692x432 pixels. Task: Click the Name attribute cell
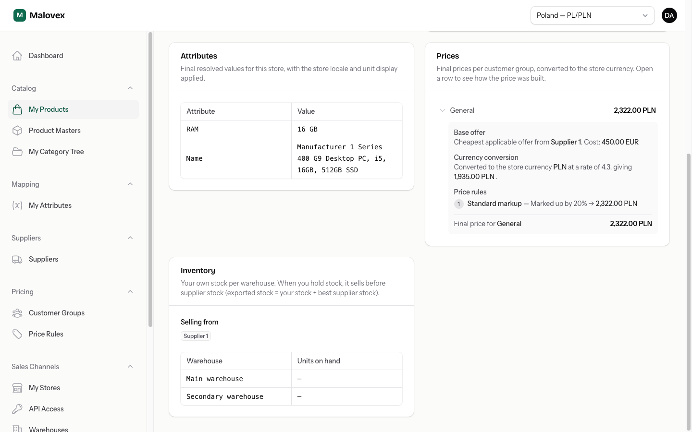coord(236,158)
